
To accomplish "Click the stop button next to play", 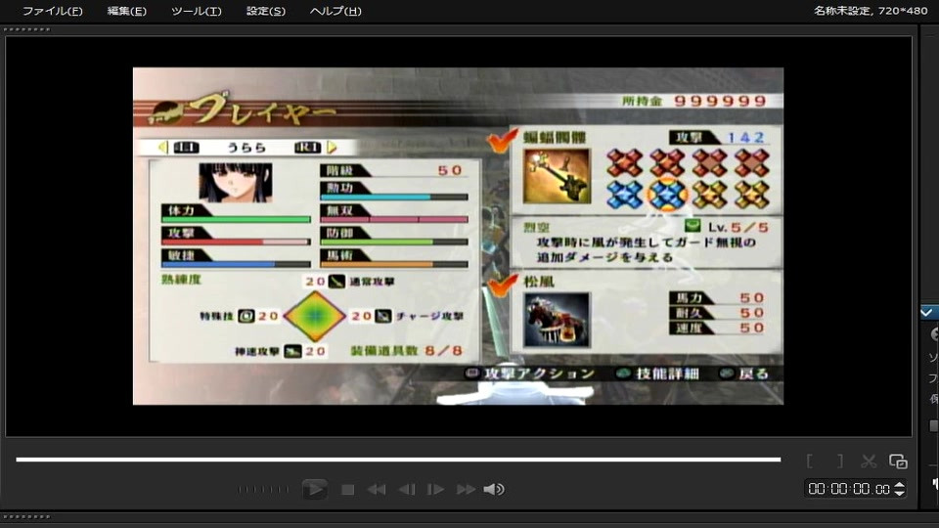I will pos(347,490).
